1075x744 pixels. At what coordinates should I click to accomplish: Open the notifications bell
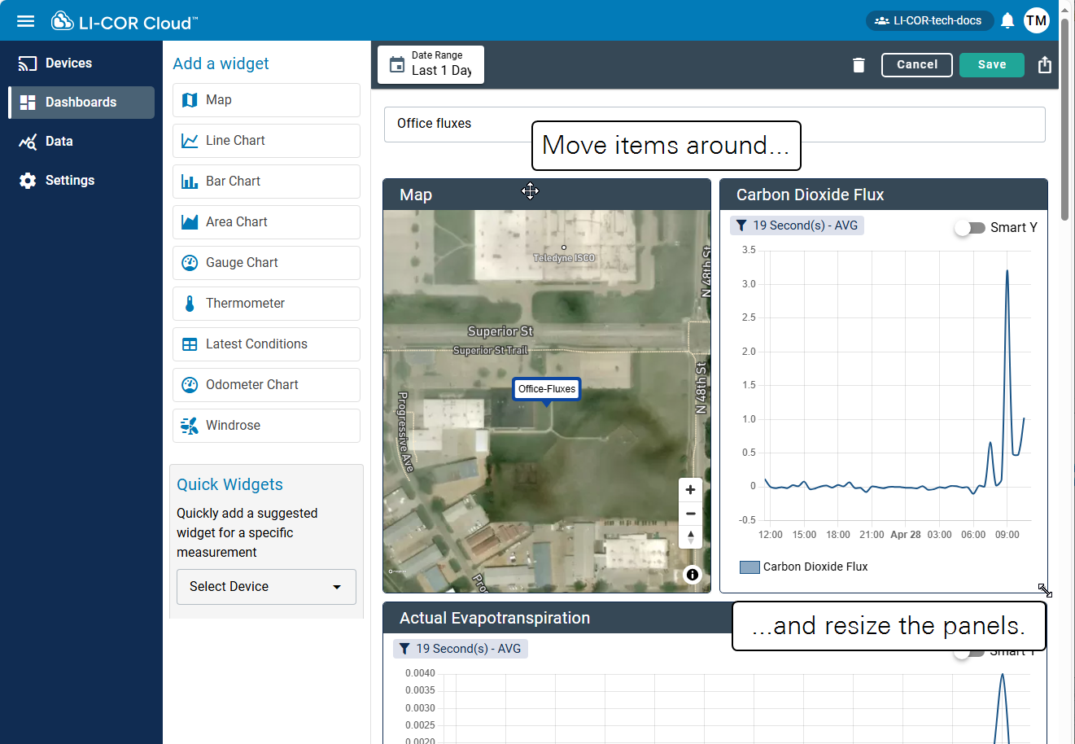(1007, 20)
